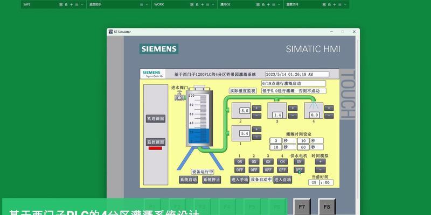Open the list menu icon in 重要文件 bar

tap(339, 5)
